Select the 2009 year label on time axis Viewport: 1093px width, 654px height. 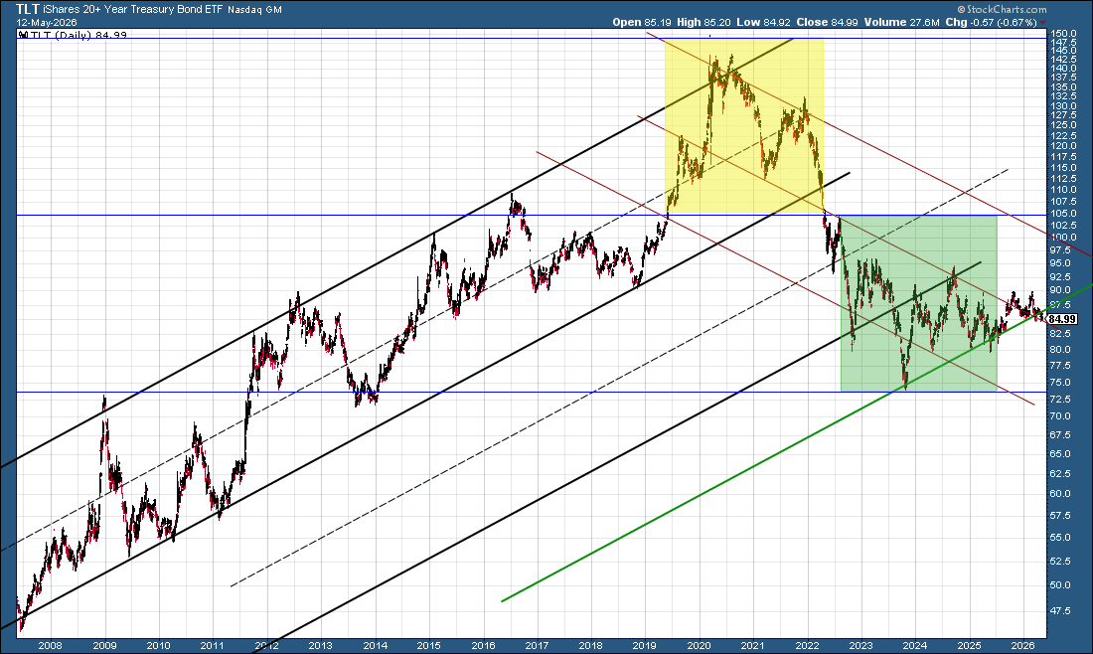point(104,646)
